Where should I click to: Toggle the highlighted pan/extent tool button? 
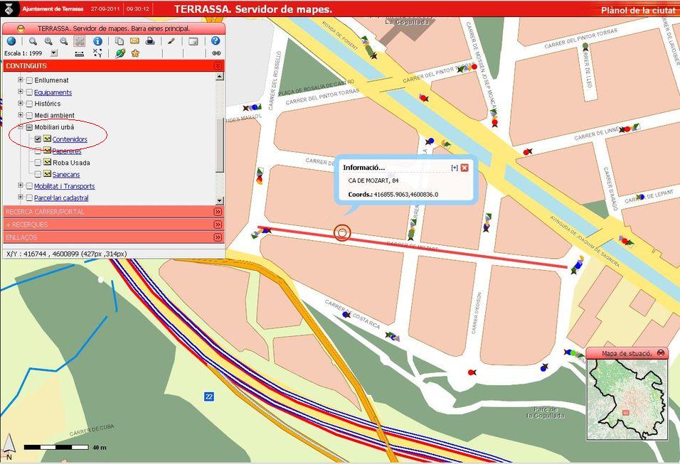click(x=80, y=41)
